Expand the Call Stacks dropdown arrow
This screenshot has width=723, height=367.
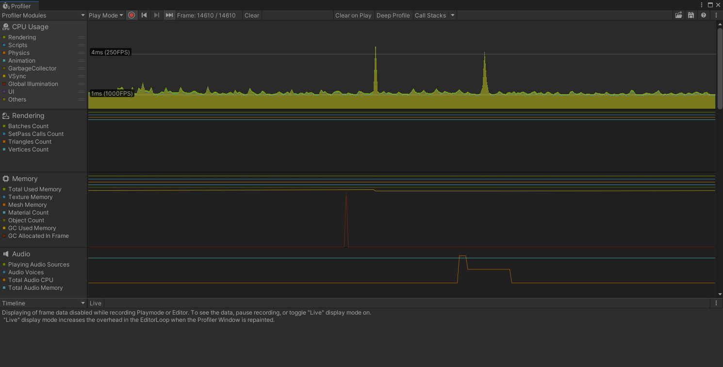pos(453,16)
